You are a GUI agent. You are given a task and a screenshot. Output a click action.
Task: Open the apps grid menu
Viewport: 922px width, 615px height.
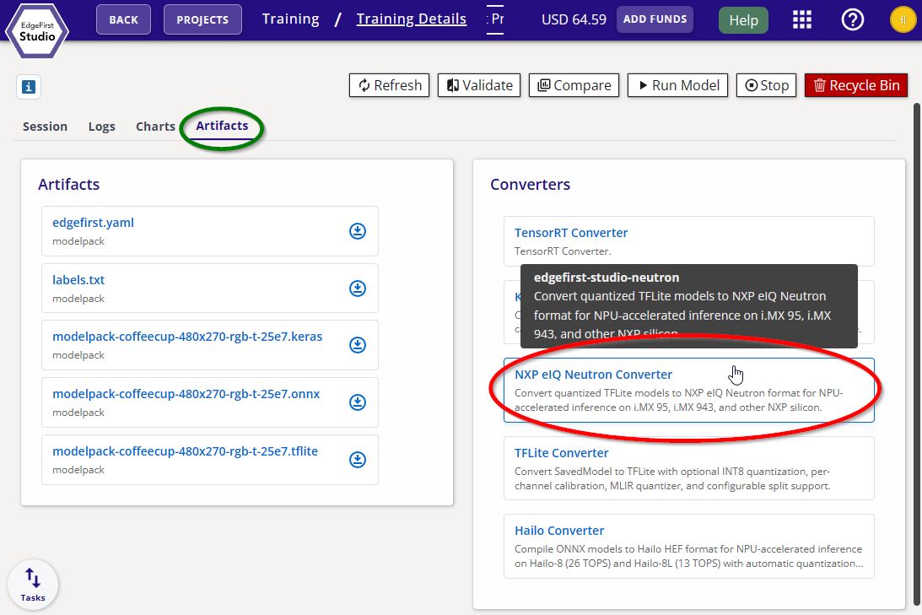pyautogui.click(x=802, y=19)
